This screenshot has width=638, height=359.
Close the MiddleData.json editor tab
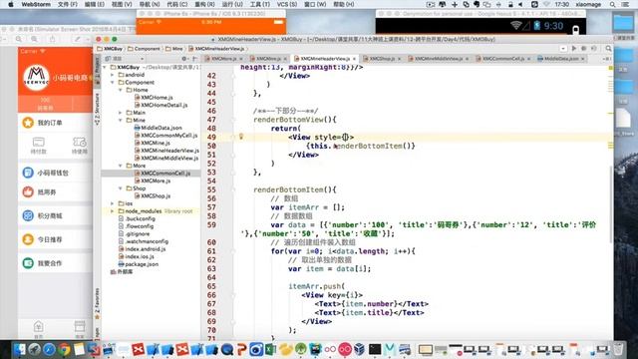(583, 59)
